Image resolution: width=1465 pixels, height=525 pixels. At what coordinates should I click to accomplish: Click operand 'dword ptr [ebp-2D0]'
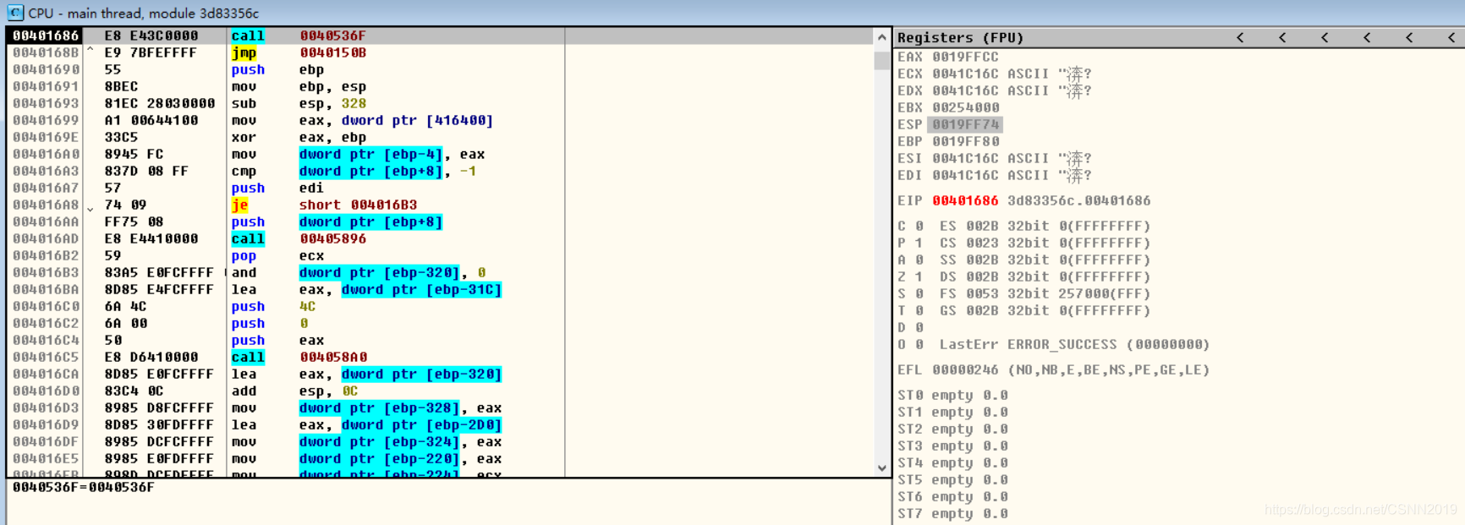[421, 424]
